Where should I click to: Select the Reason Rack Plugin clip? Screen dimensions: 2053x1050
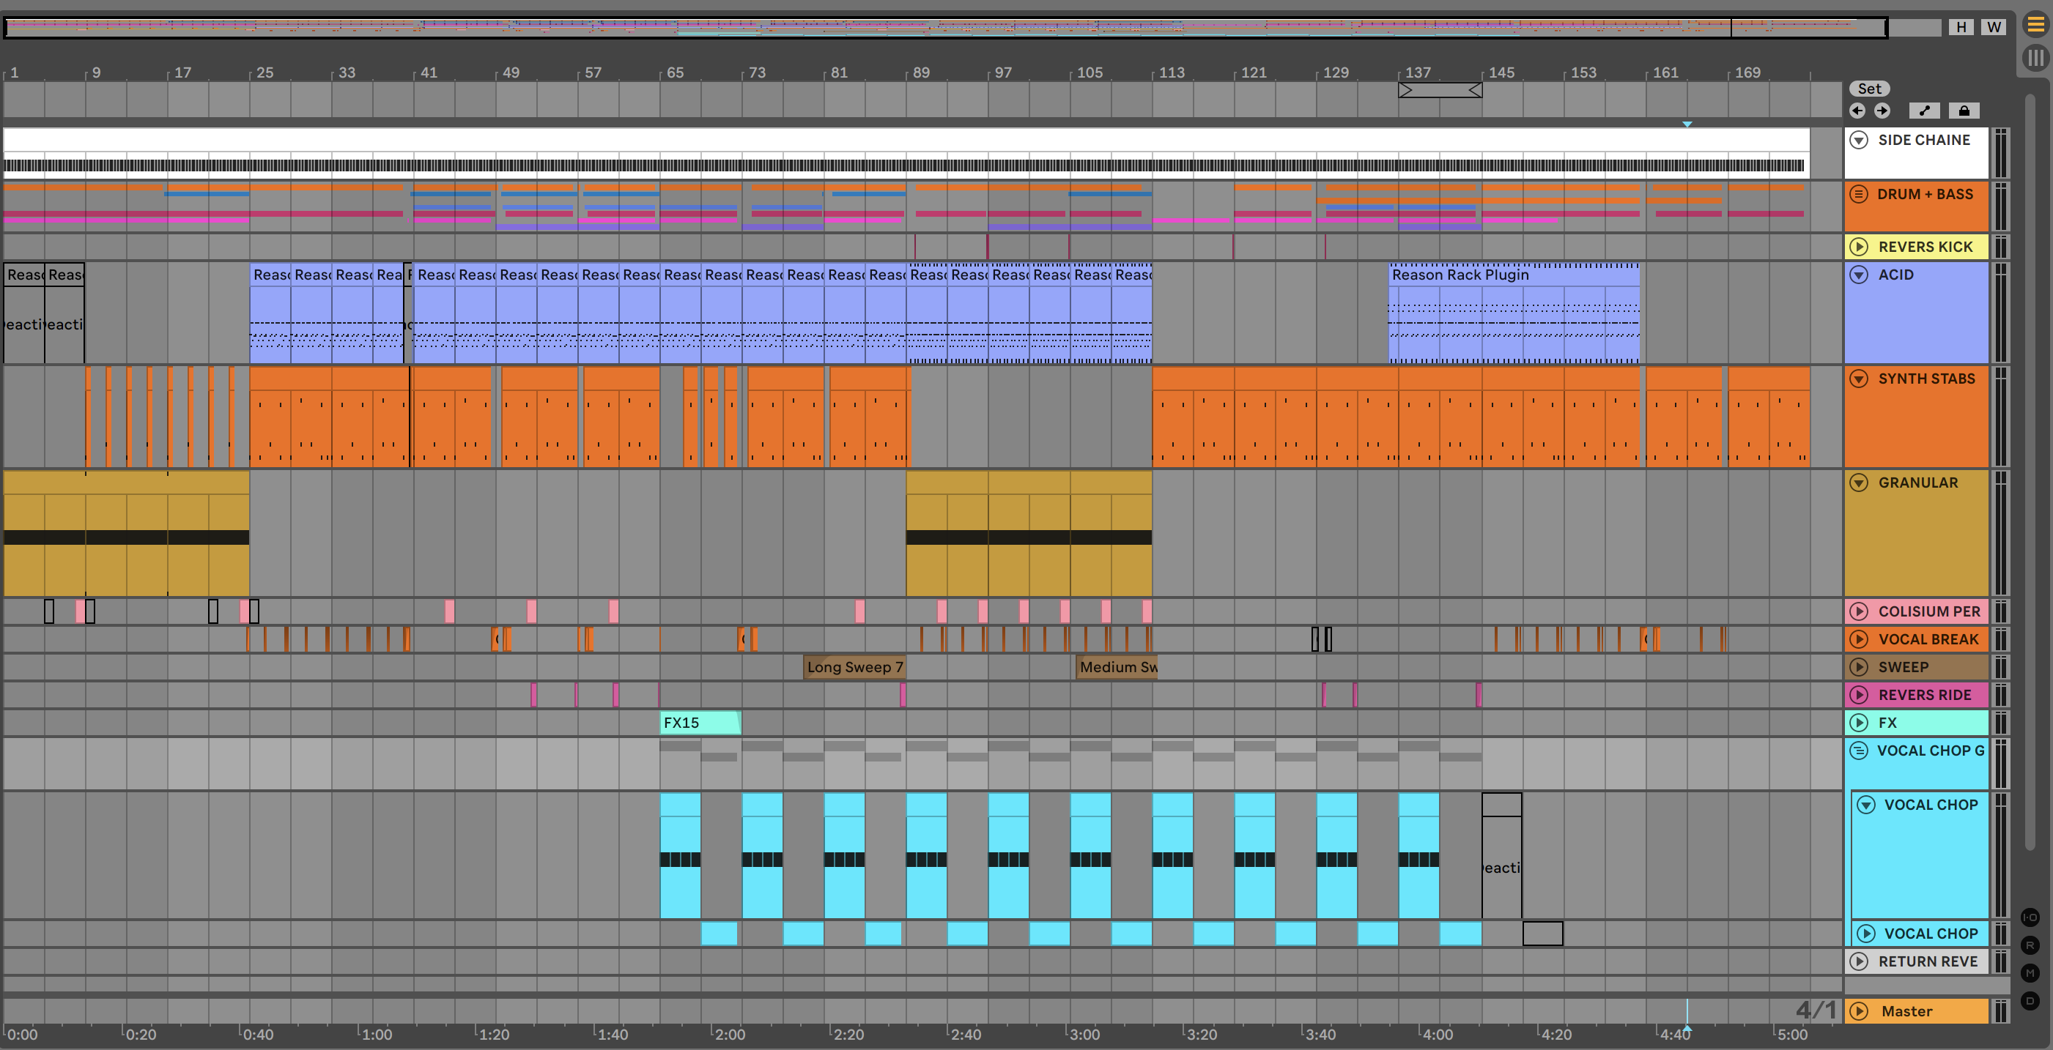click(1514, 313)
